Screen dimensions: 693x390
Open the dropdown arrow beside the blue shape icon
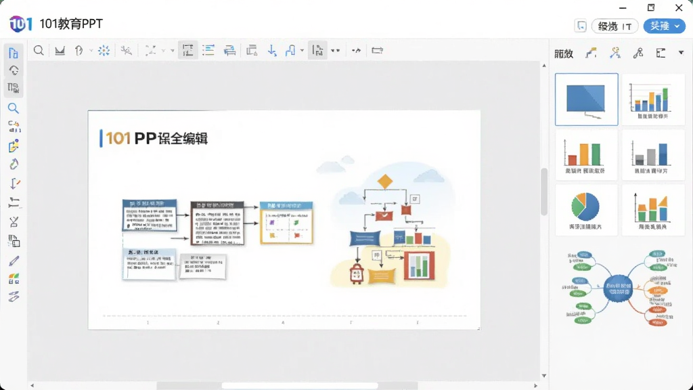[303, 50]
